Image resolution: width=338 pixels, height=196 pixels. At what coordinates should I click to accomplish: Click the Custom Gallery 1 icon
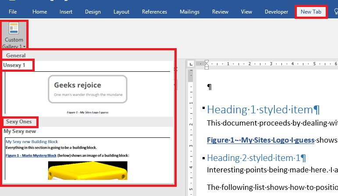click(14, 29)
